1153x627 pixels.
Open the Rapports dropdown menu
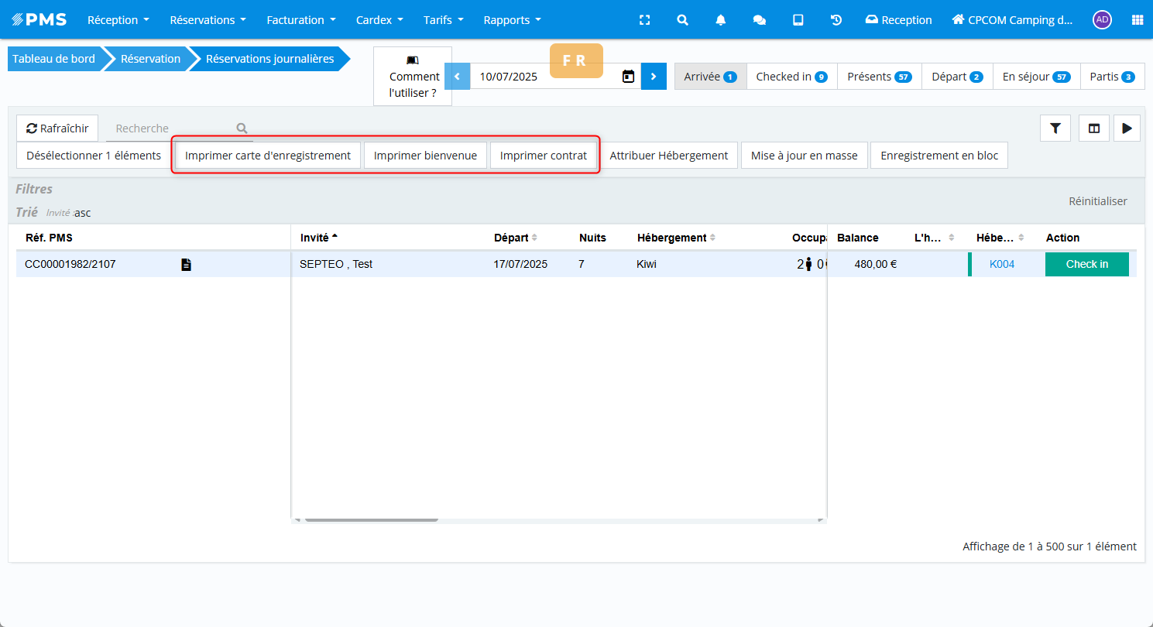pyautogui.click(x=512, y=20)
